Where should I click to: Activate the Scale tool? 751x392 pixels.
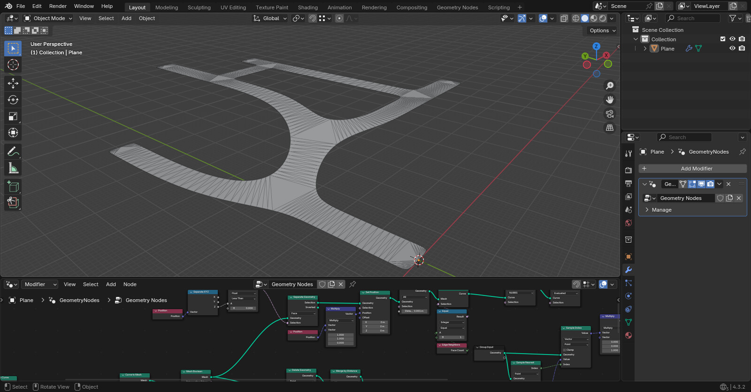click(x=13, y=116)
